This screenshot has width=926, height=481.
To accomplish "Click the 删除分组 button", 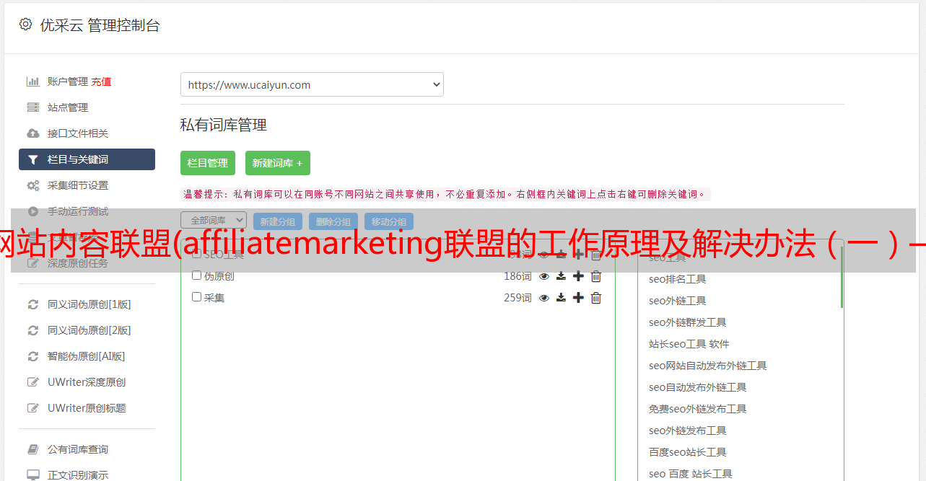I will (x=333, y=221).
